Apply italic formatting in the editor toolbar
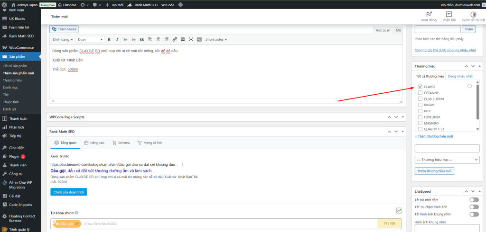 pyautogui.click(x=117, y=39)
